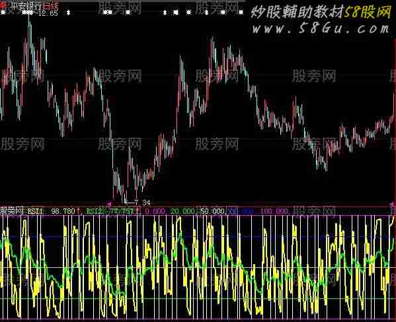Click the pink arrow at the chart's right edge
The width and height of the screenshot is (396, 322).
point(393,203)
